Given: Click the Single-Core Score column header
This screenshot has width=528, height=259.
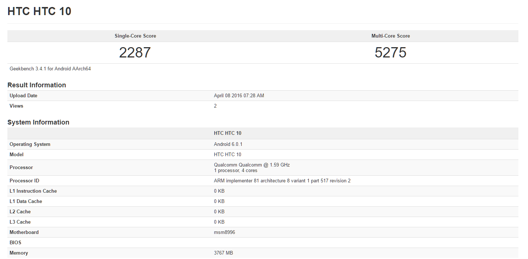Looking at the screenshot, I should [x=135, y=36].
